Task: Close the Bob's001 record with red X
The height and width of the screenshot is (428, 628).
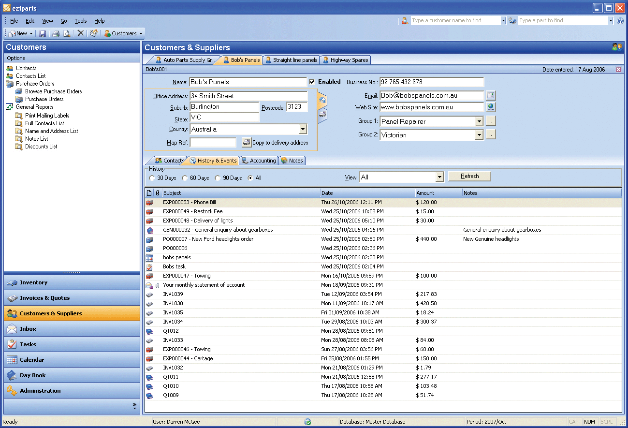Action: (x=619, y=70)
